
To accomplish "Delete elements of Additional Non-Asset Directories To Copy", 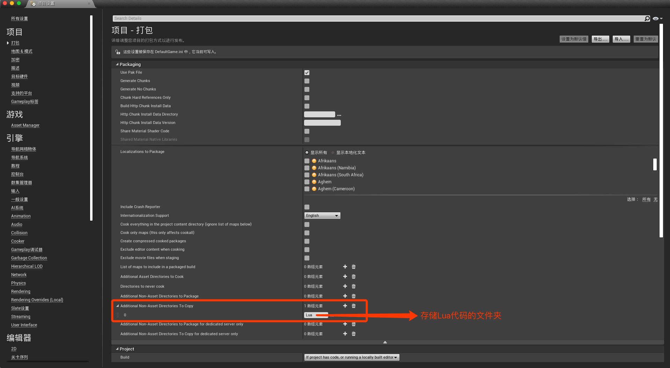I will pos(353,306).
